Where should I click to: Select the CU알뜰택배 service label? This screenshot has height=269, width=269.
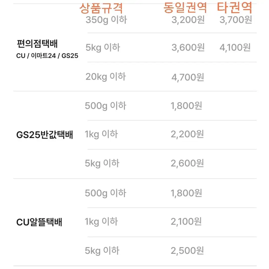[39, 222]
